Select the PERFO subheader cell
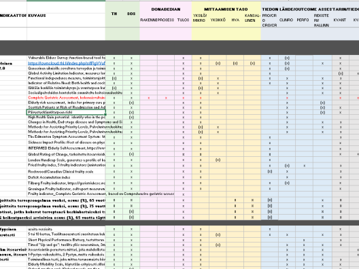 point(303,20)
